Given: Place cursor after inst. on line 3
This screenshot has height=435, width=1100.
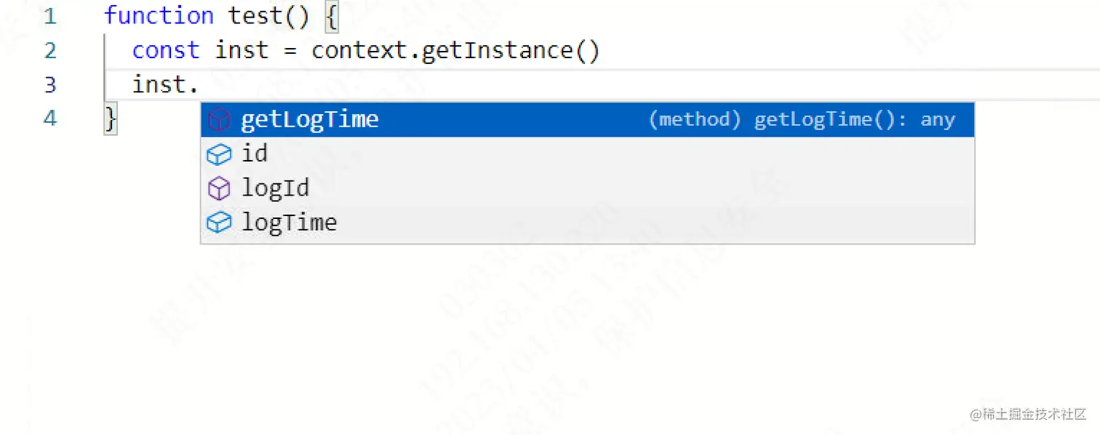Looking at the screenshot, I should pos(199,85).
